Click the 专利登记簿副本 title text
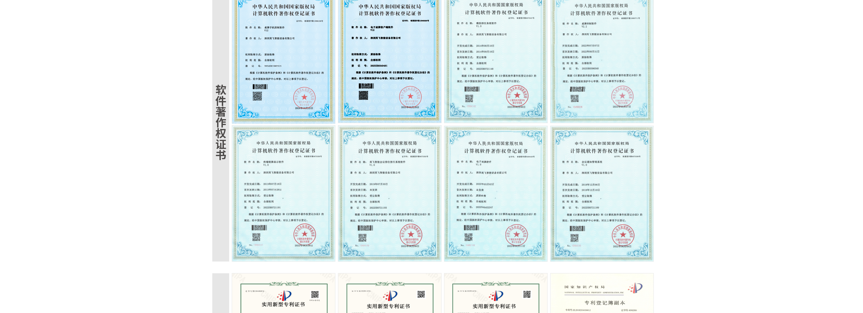 [605, 303]
